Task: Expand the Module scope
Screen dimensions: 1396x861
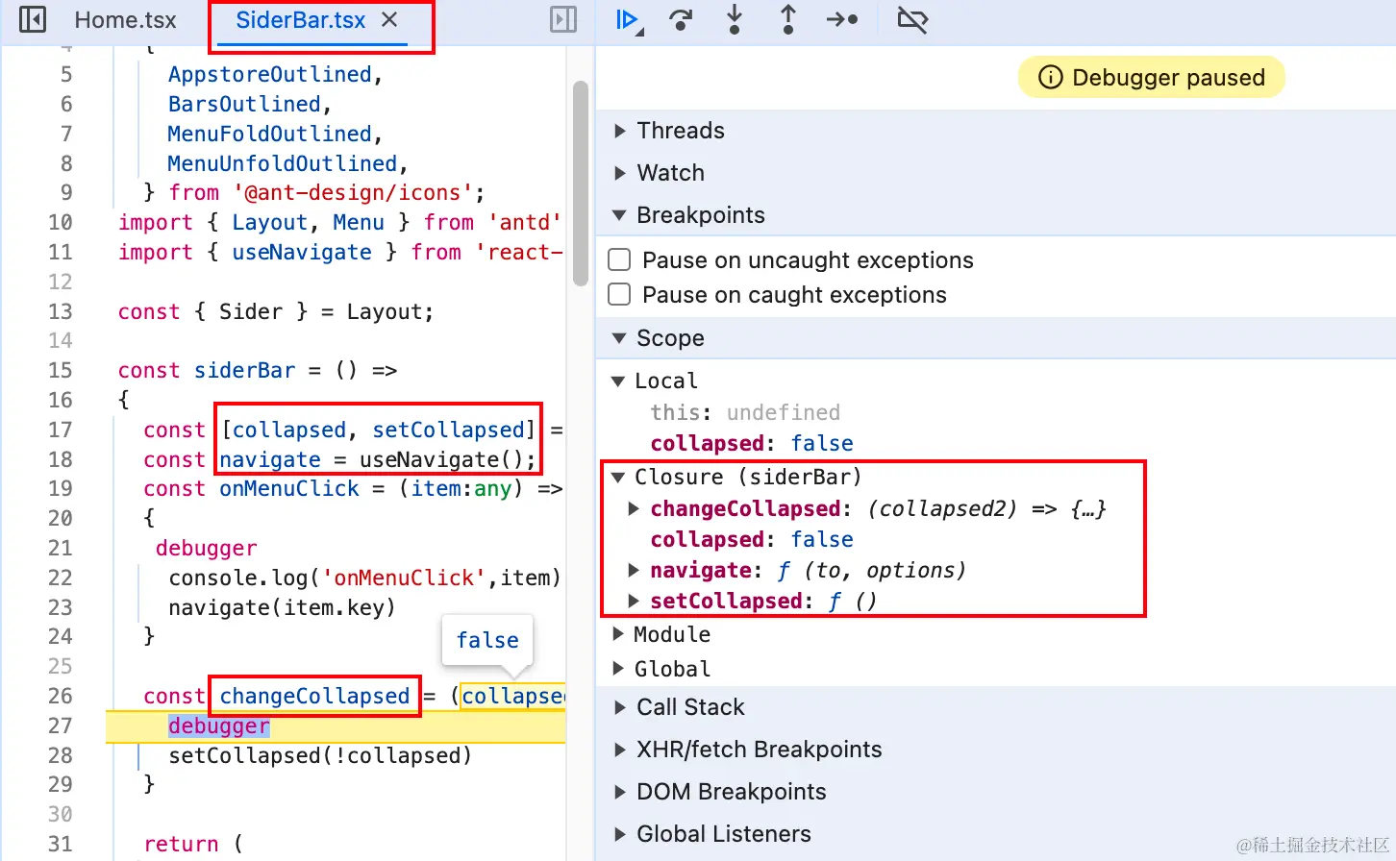Action: click(x=619, y=634)
